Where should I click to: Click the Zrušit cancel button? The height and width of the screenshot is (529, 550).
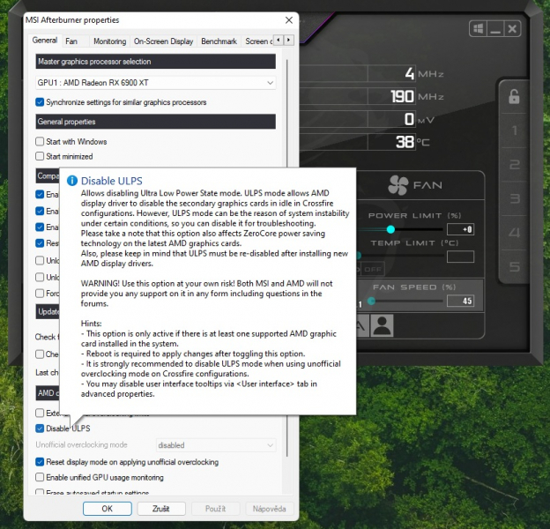coord(161,509)
